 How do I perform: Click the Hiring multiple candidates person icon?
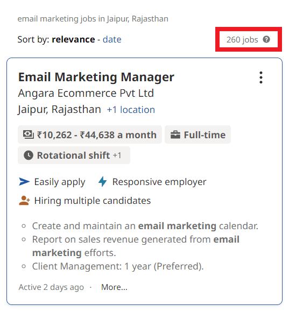point(24,200)
